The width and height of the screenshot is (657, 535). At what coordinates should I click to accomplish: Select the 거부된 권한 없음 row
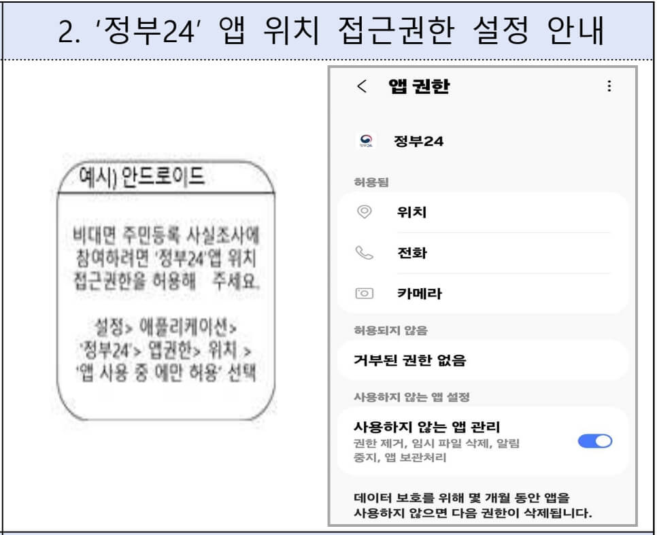[483, 360]
